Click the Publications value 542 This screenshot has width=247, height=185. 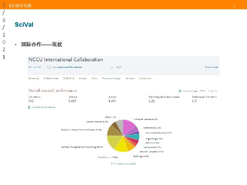[x=31, y=101]
